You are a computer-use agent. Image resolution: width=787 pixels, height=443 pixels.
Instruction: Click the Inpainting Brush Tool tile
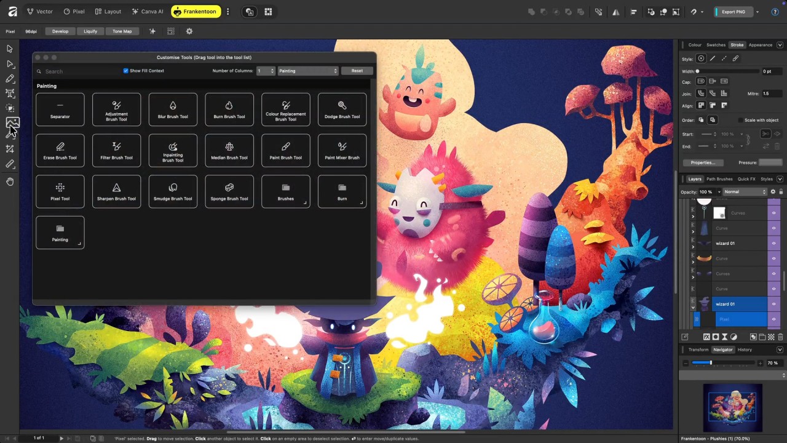click(x=173, y=150)
